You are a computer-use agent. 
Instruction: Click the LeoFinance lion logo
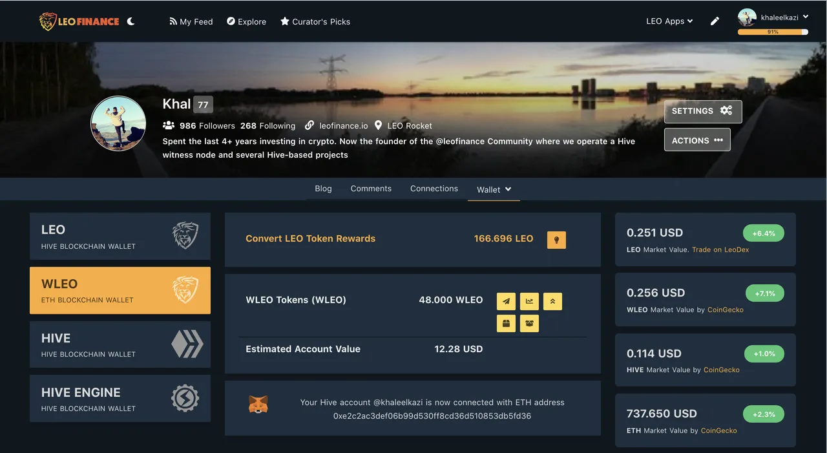(79, 21)
